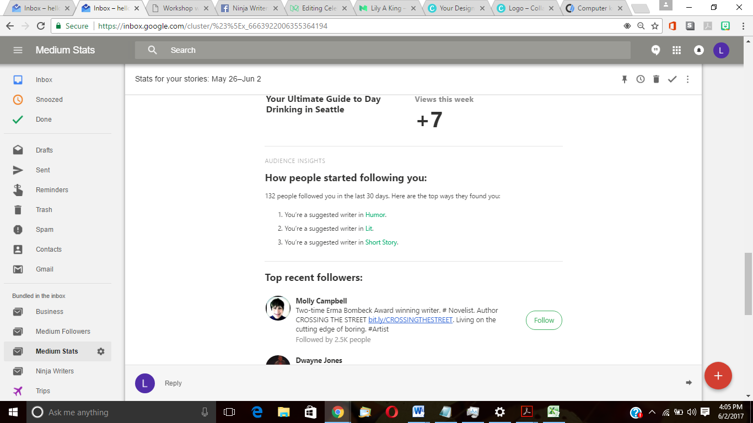Open the notifications bell icon
The image size is (753, 423).
699,50
